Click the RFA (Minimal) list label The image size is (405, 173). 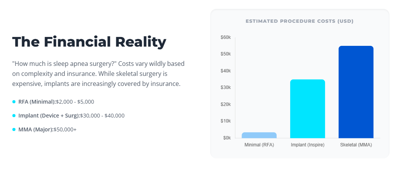pos(37,102)
